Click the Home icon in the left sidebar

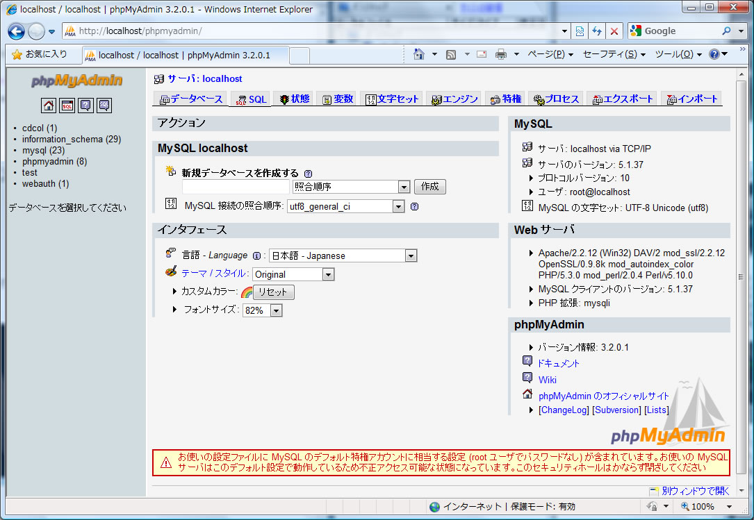48,106
